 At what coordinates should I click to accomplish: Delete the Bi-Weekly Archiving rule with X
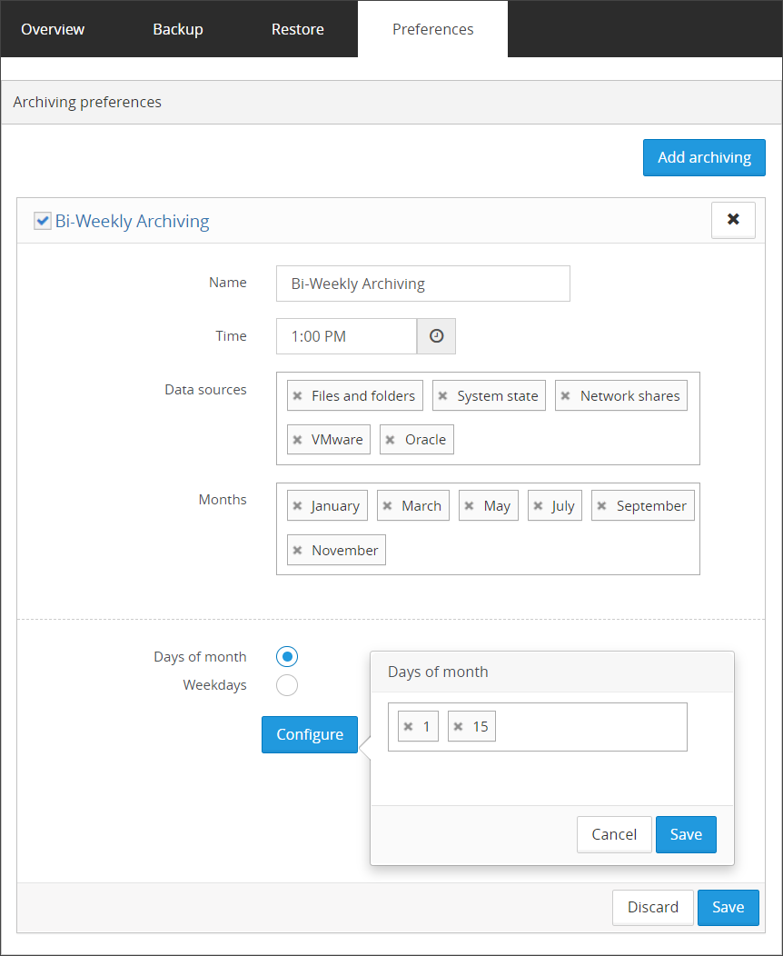pyautogui.click(x=733, y=220)
